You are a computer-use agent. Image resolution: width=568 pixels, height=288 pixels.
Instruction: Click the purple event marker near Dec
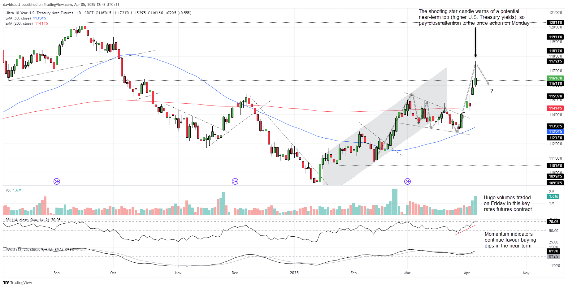[235, 182]
